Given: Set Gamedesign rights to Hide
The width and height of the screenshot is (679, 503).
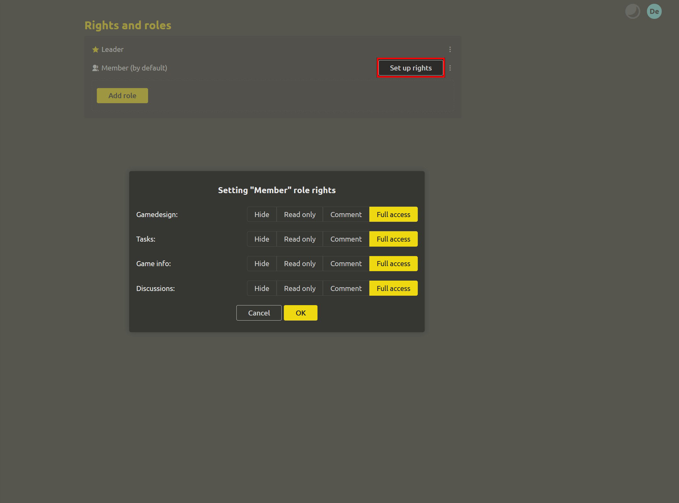Looking at the screenshot, I should [262, 214].
